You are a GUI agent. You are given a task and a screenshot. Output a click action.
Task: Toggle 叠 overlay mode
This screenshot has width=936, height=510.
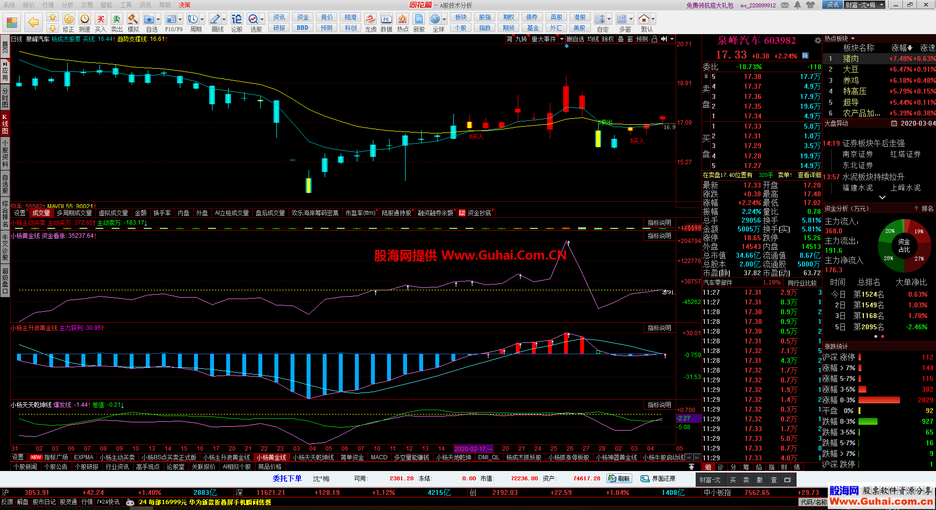621,39
